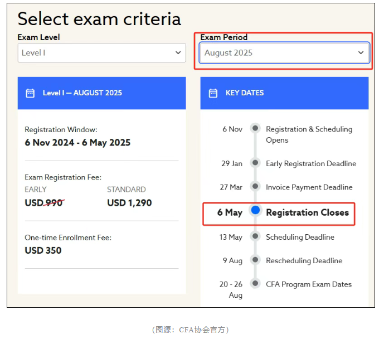This screenshot has height=339, width=384.
Task: Open the Exam Level dropdown
Action: click(101, 53)
